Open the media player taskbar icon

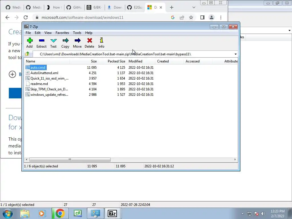pos(42,213)
